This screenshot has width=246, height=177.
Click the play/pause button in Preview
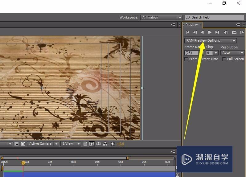click(x=202, y=32)
